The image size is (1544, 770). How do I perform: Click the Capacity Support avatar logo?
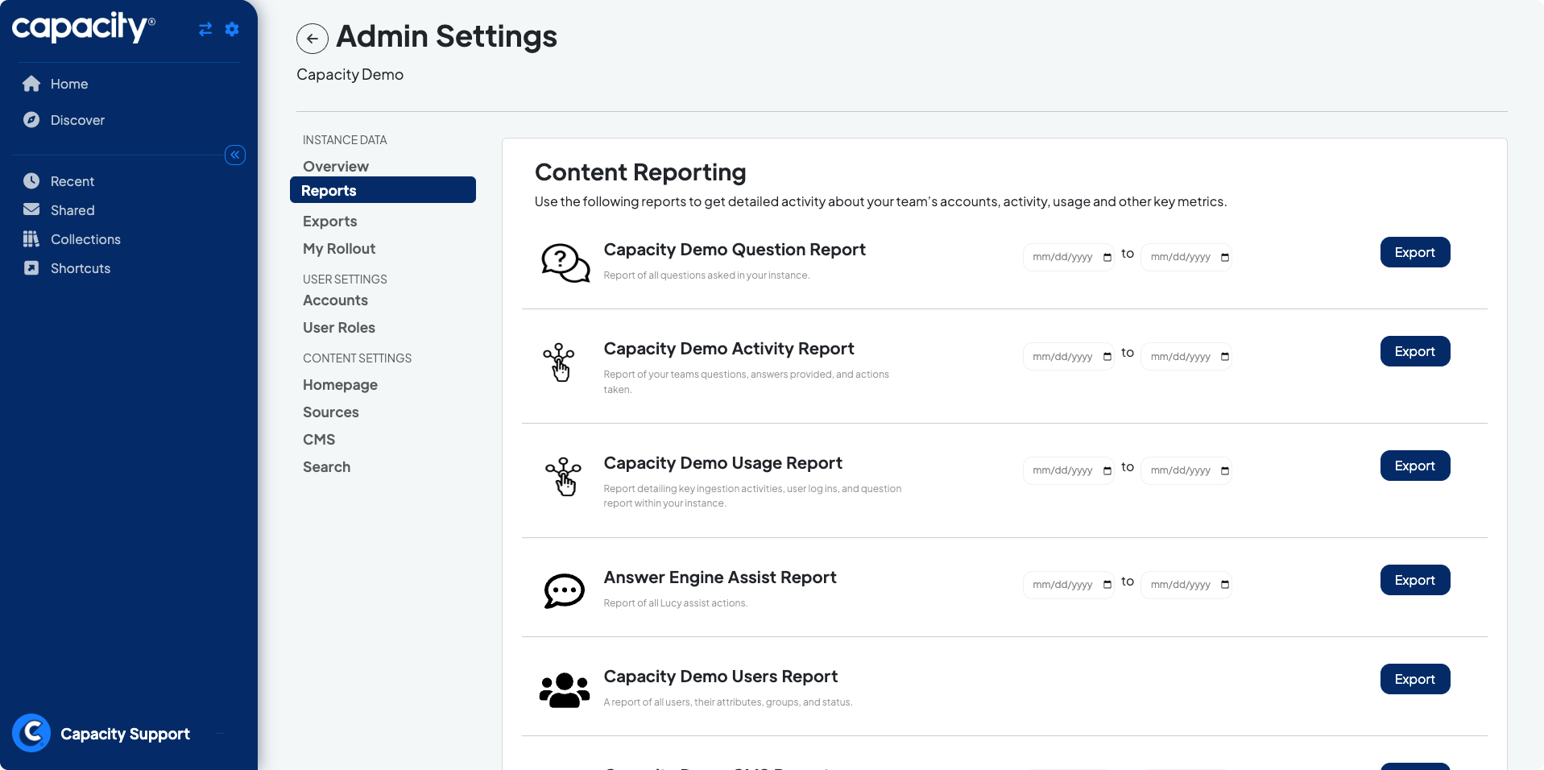[x=32, y=733]
